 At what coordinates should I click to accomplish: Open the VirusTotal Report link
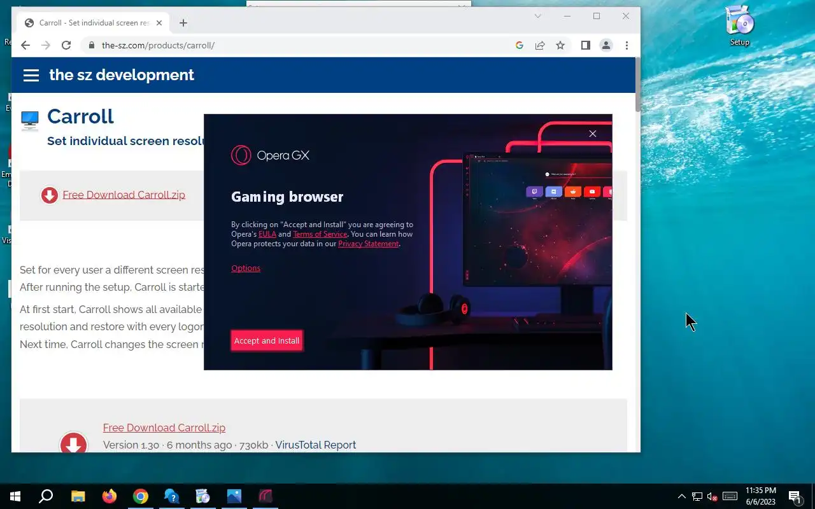[316, 445]
